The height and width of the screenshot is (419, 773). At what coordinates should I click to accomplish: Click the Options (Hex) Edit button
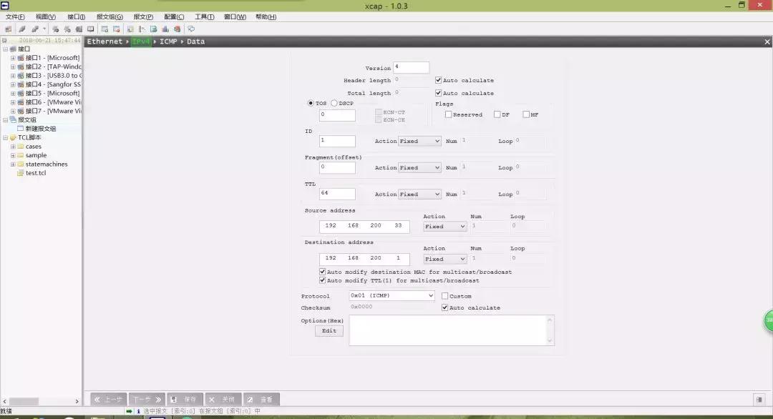click(x=329, y=331)
